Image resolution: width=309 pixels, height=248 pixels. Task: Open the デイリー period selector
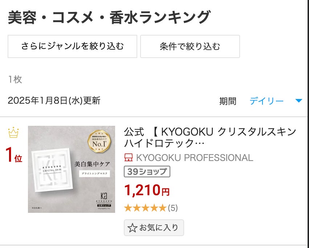coord(267,101)
